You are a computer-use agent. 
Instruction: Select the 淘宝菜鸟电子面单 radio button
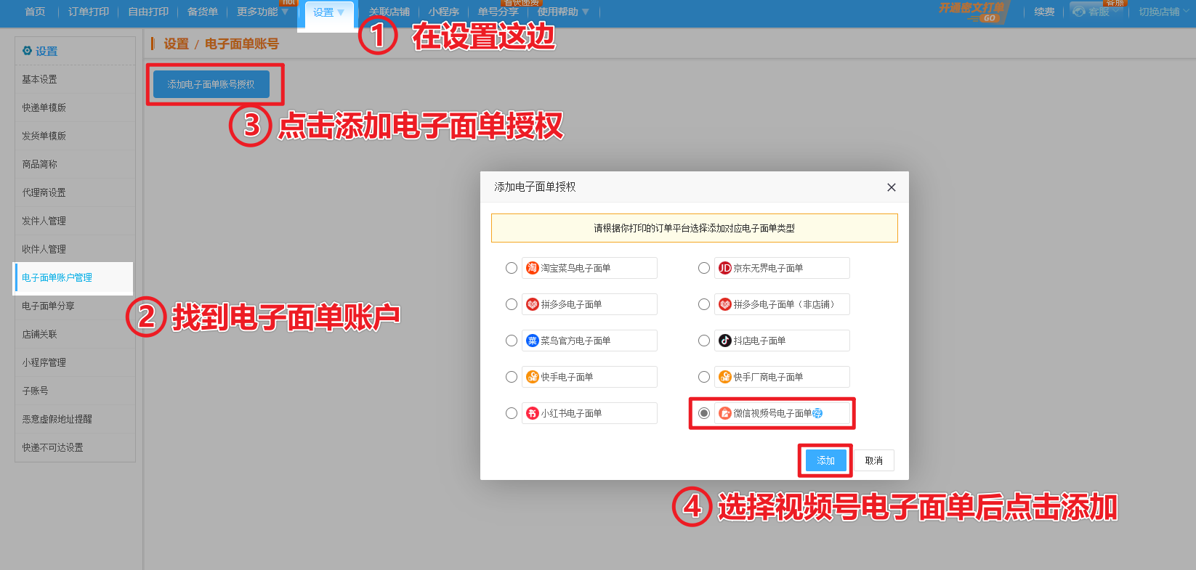(x=512, y=268)
